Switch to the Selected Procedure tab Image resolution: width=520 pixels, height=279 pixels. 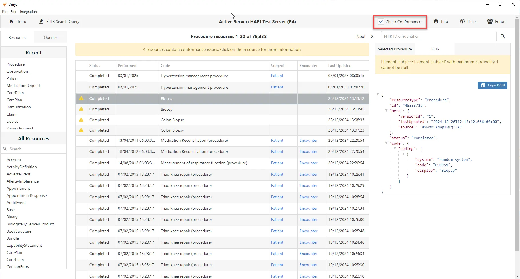click(x=395, y=49)
